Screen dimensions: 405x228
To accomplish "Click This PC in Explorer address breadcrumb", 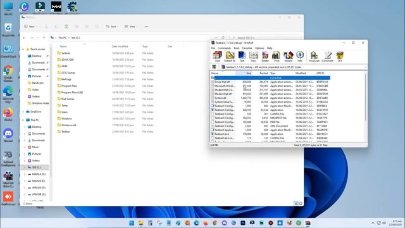I will [62, 38].
